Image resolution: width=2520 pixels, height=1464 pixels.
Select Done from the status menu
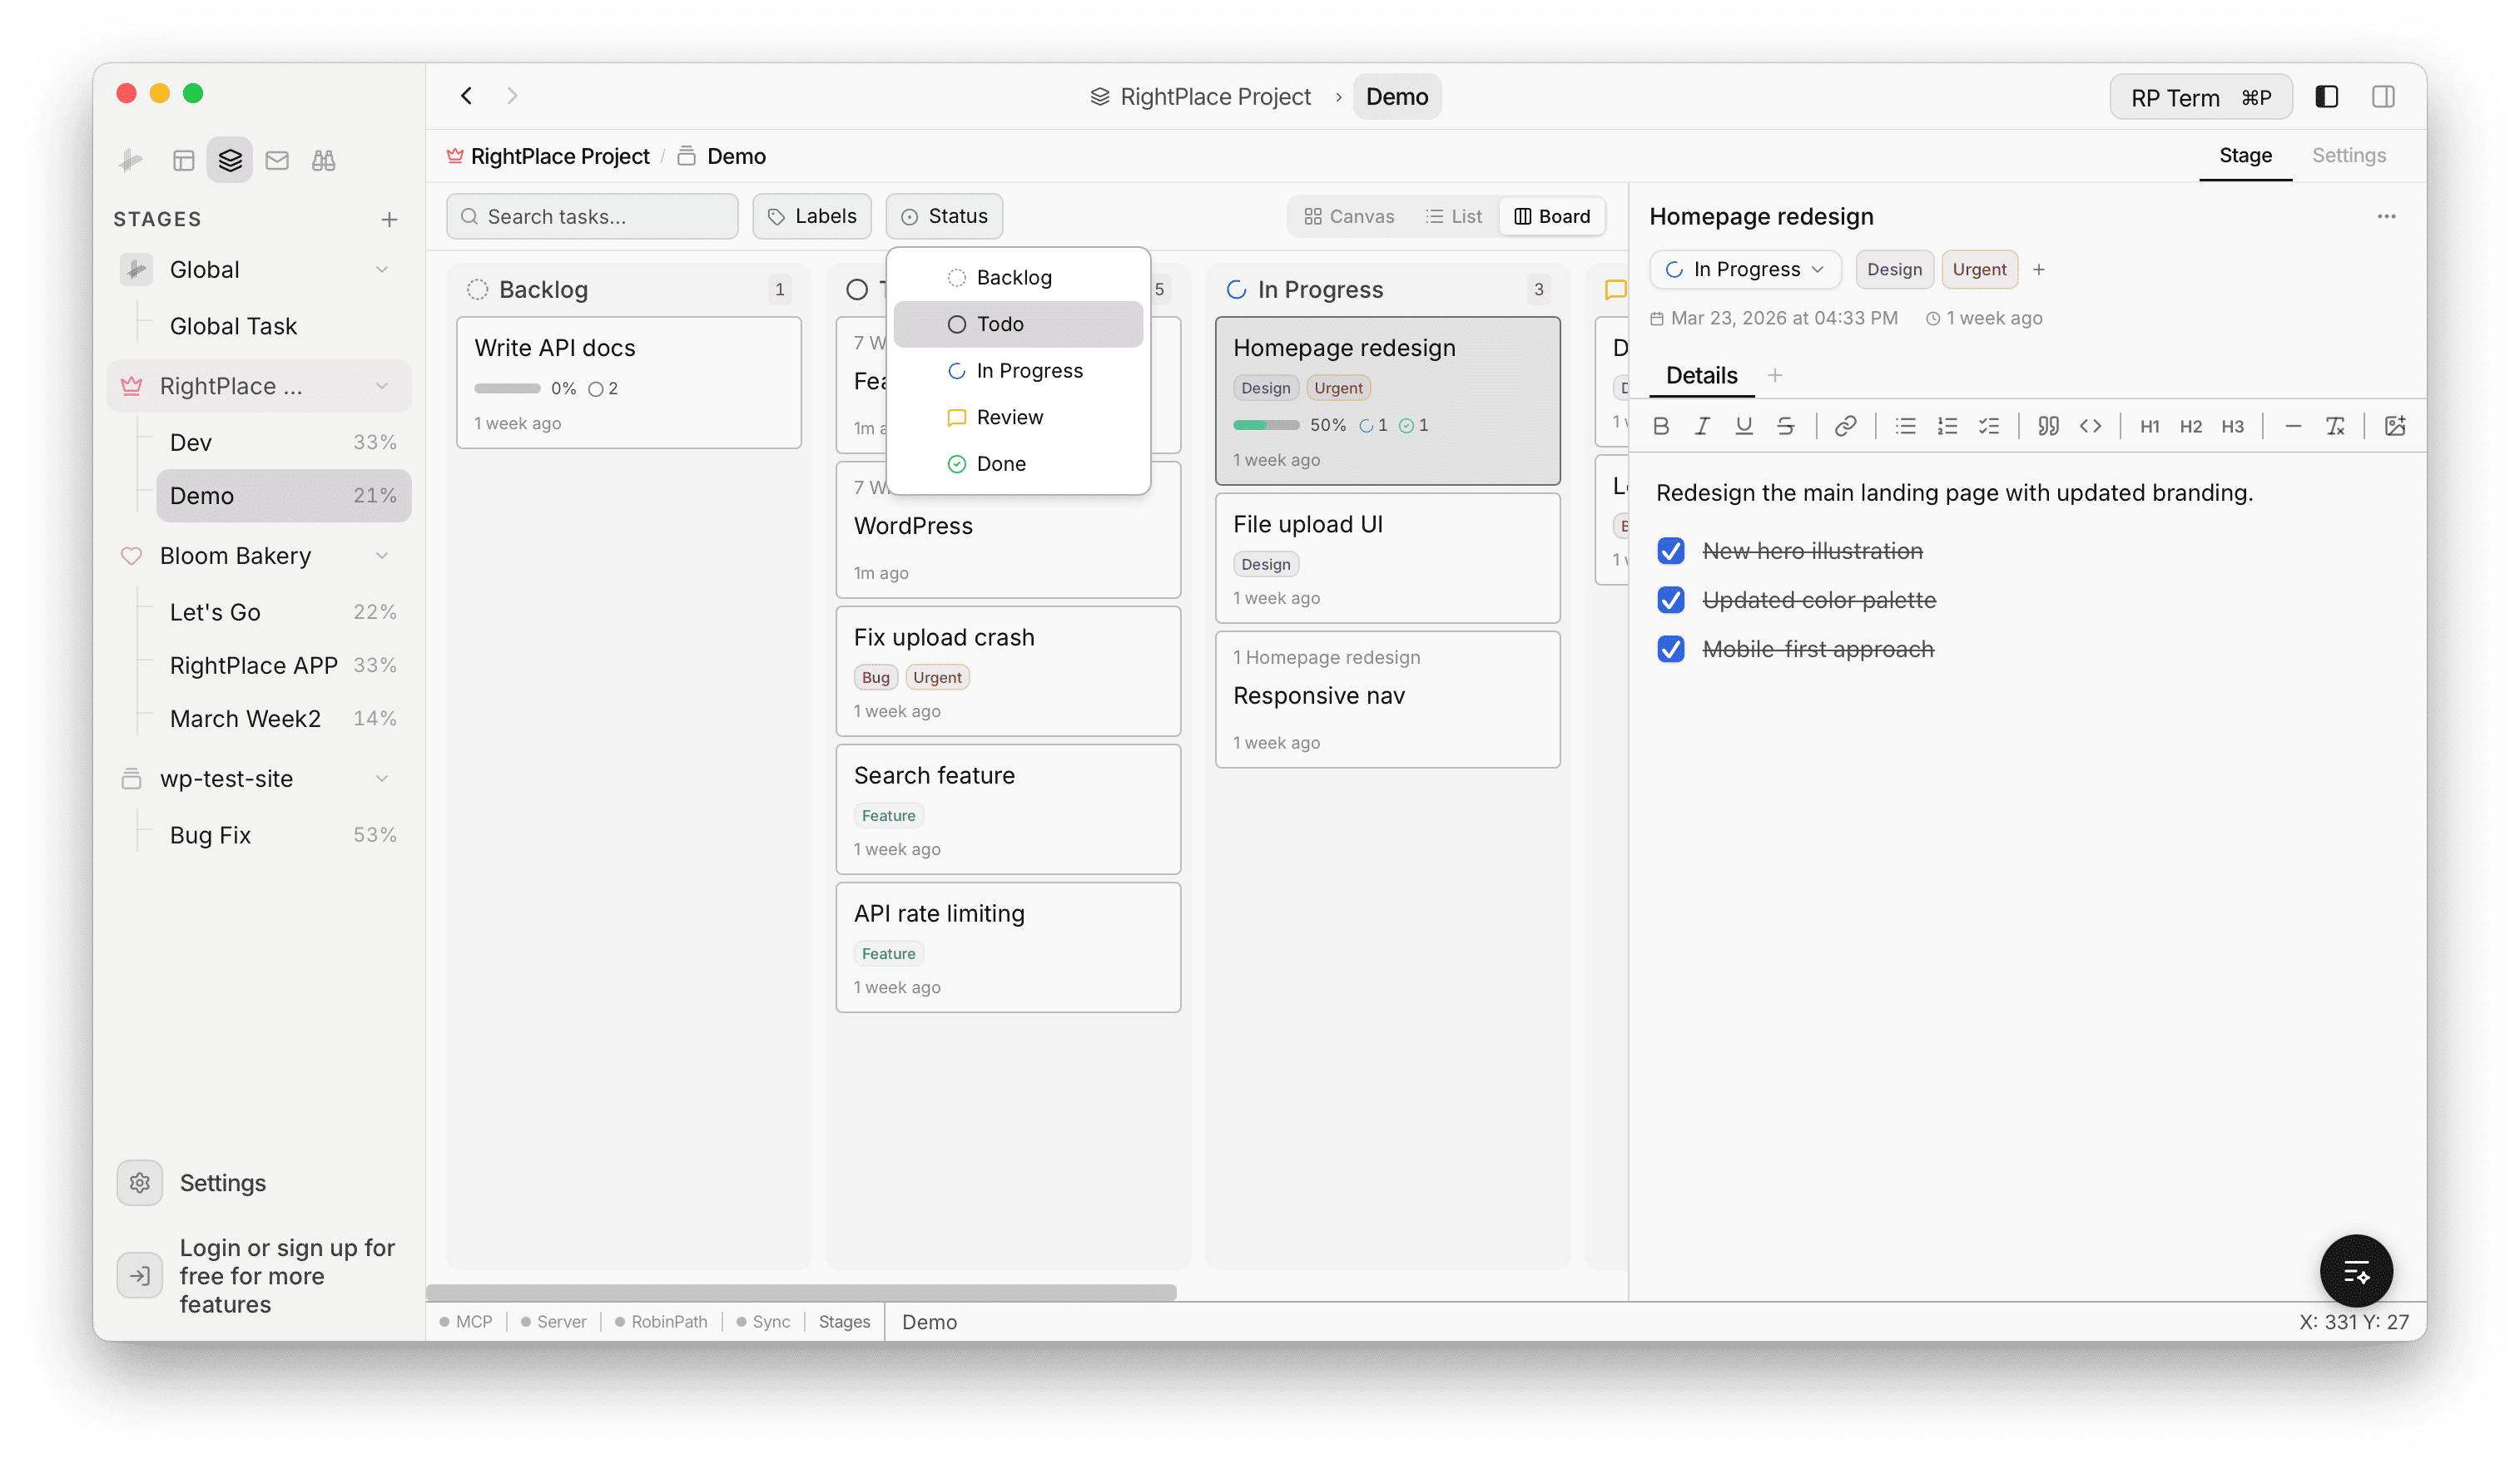click(x=1001, y=462)
